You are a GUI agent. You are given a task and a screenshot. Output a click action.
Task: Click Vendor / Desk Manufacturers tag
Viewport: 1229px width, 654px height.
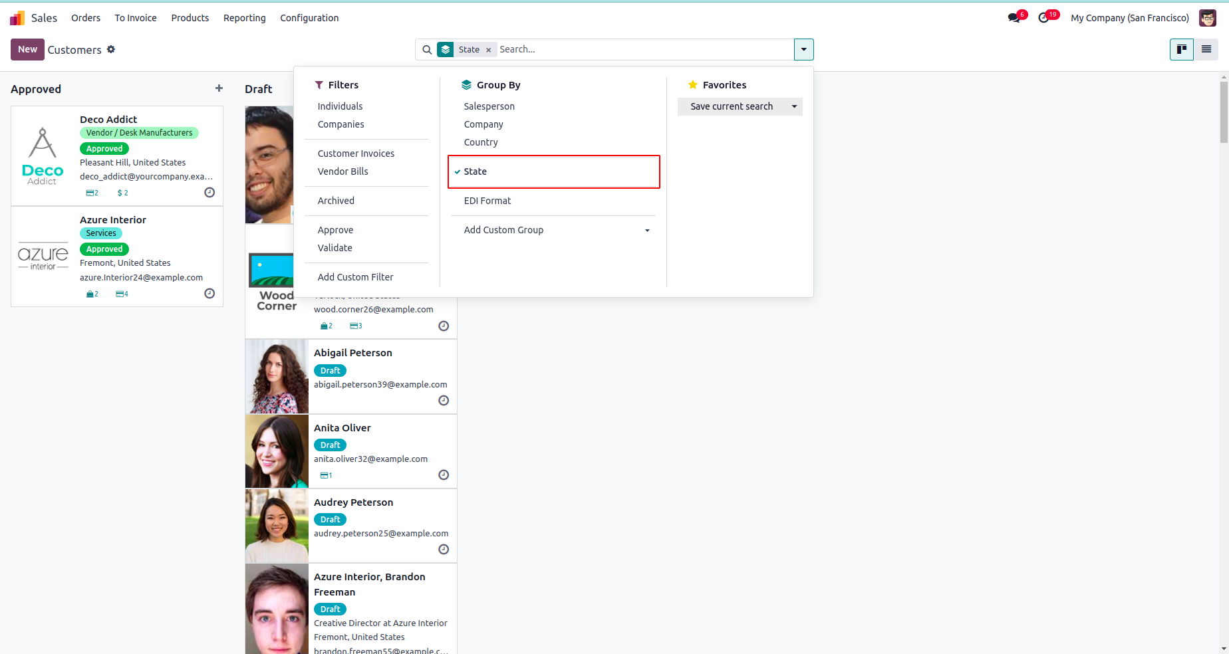(x=139, y=133)
